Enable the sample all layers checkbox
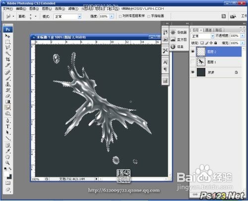Screen dimensions: 248x201 [120, 16]
